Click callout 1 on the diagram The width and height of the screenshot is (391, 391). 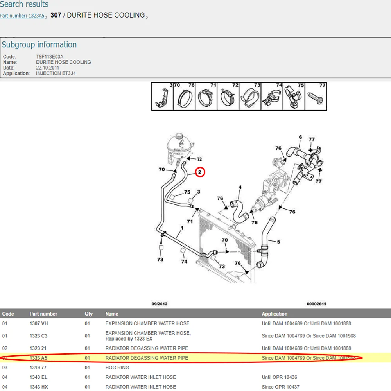pyautogui.click(x=182, y=228)
